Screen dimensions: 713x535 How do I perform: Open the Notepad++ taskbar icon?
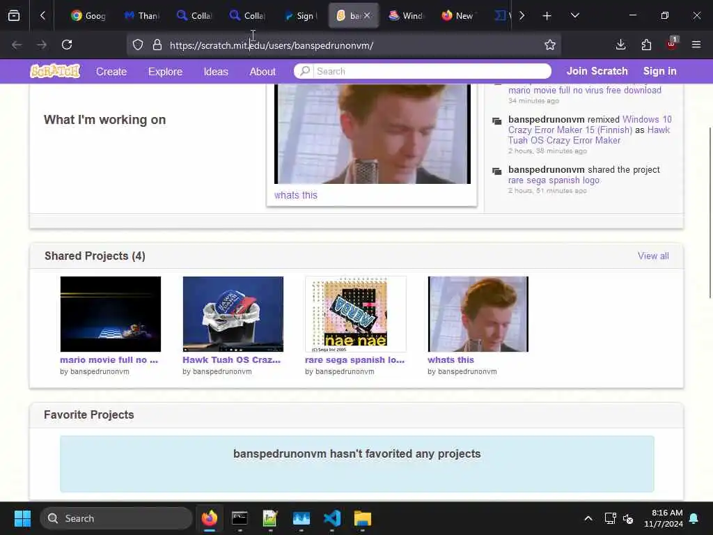(270, 518)
